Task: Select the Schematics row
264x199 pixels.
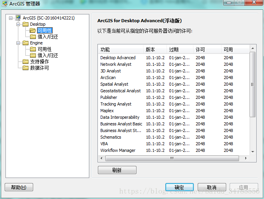Action: [174, 137]
